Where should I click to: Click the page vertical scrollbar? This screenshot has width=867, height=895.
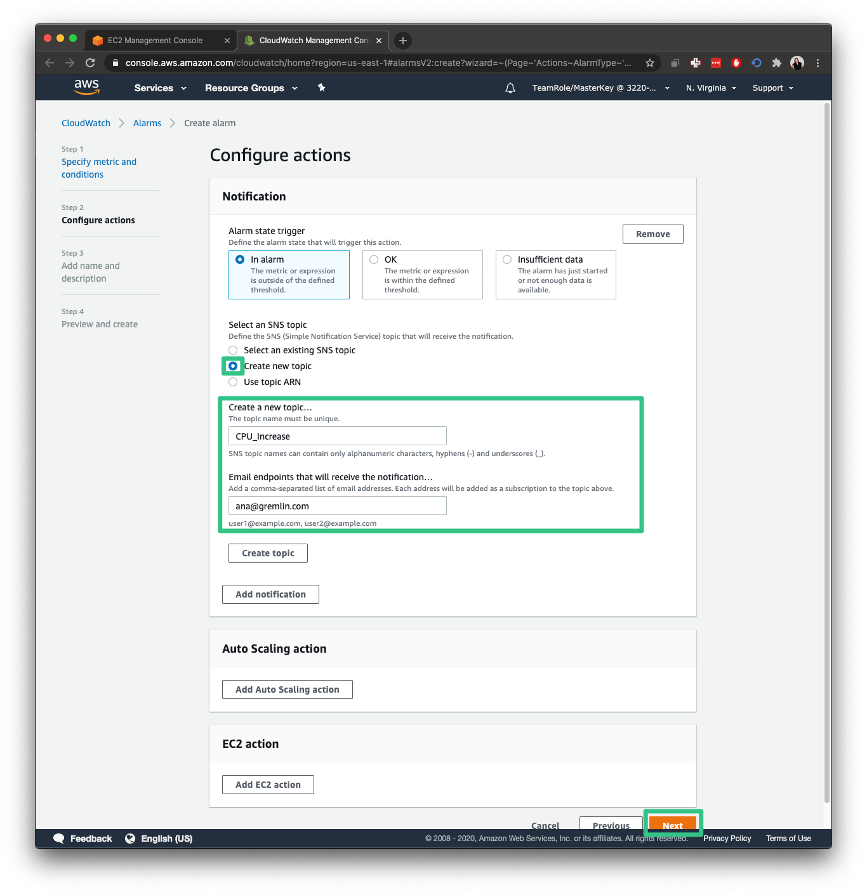[827, 454]
